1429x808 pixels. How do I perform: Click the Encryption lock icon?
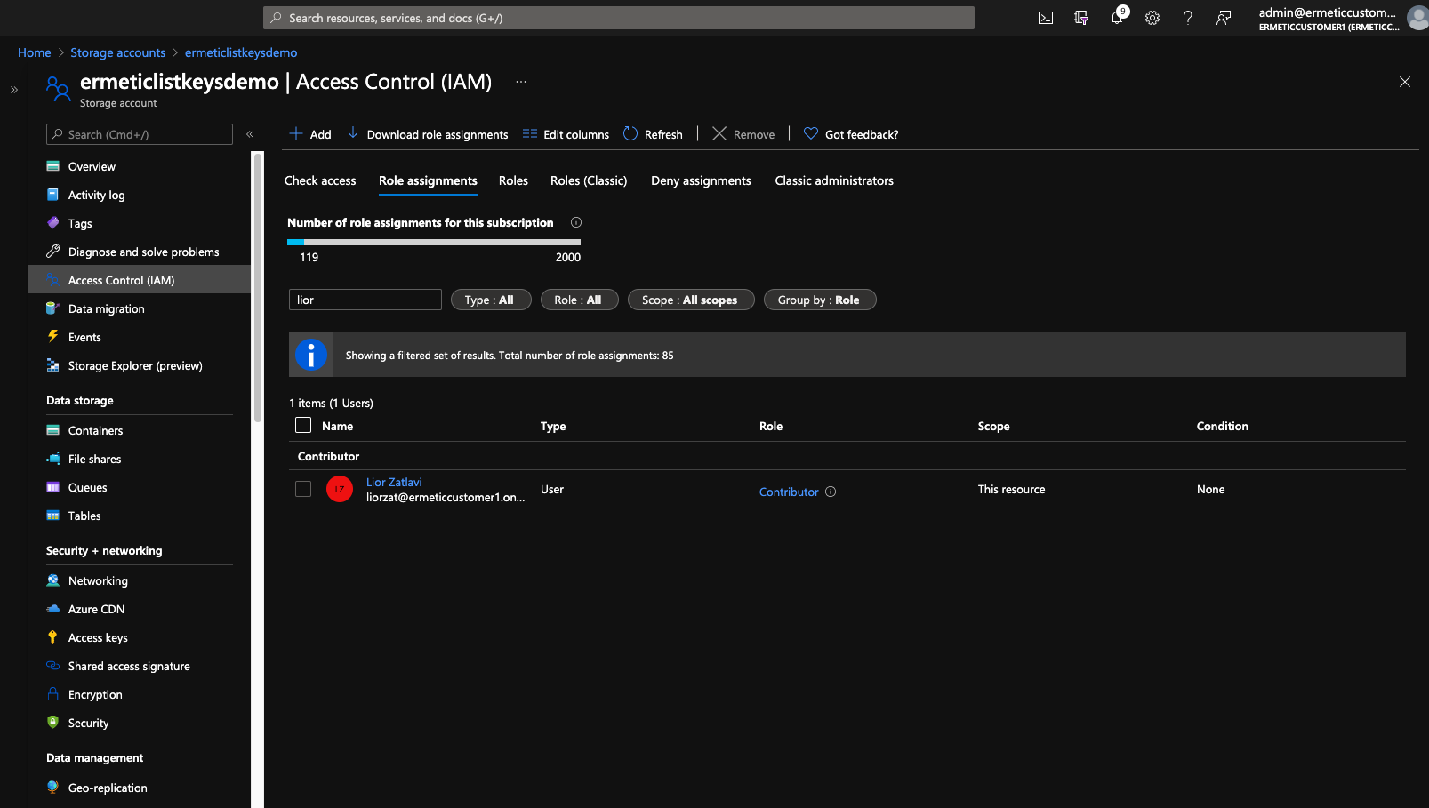pyautogui.click(x=53, y=694)
